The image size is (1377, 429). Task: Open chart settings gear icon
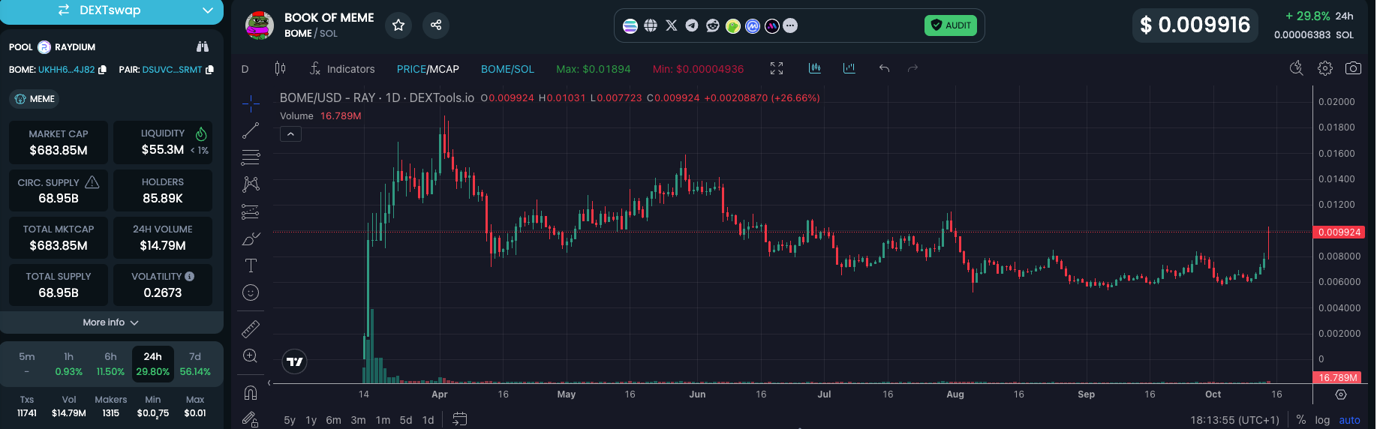tap(1325, 68)
